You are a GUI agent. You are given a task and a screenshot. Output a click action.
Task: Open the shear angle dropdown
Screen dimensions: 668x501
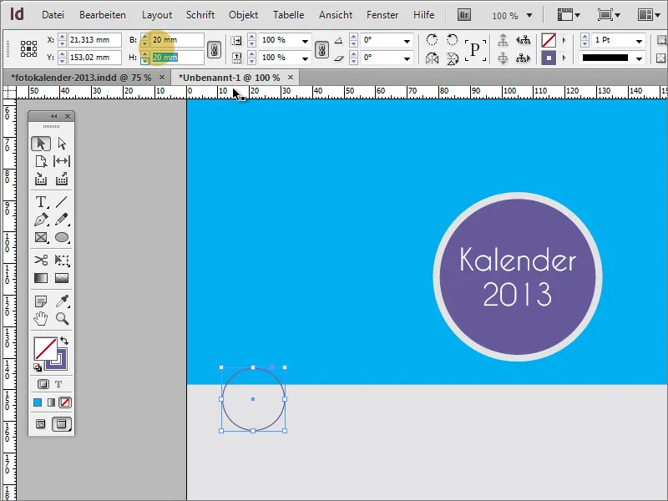click(407, 58)
